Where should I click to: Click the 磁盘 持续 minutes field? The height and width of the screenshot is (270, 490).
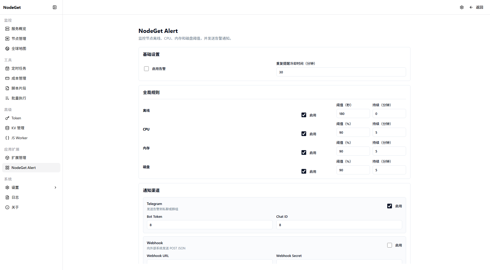pyautogui.click(x=389, y=170)
